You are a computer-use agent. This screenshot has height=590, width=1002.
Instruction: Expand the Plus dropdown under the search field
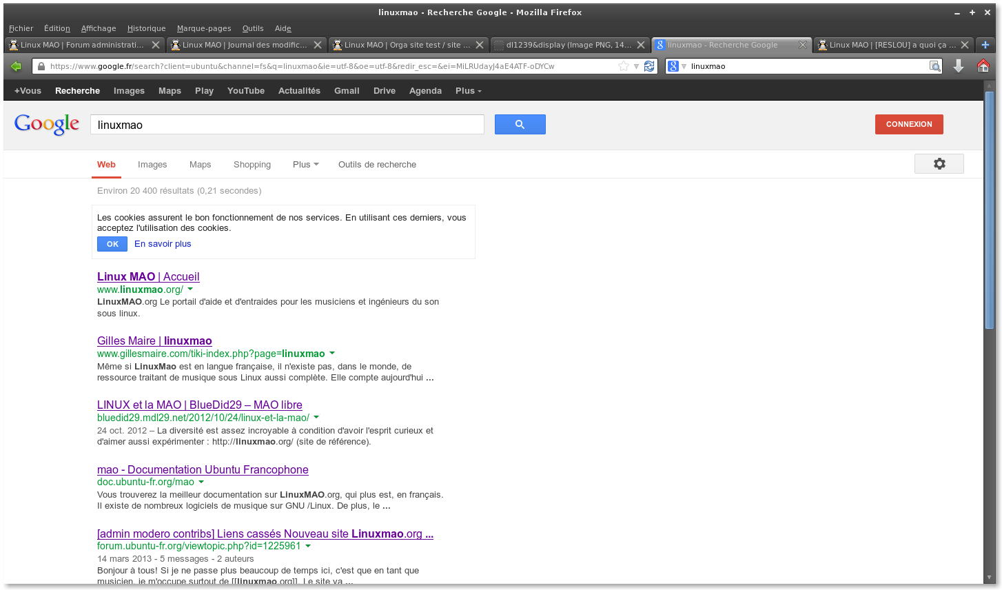[306, 165]
